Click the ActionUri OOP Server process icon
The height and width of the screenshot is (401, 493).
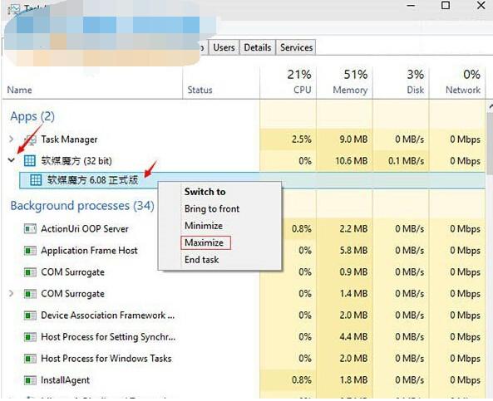pos(30,228)
